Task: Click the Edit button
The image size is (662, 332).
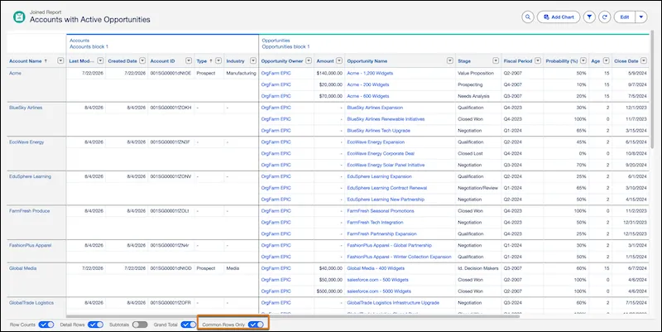Action: (625, 17)
